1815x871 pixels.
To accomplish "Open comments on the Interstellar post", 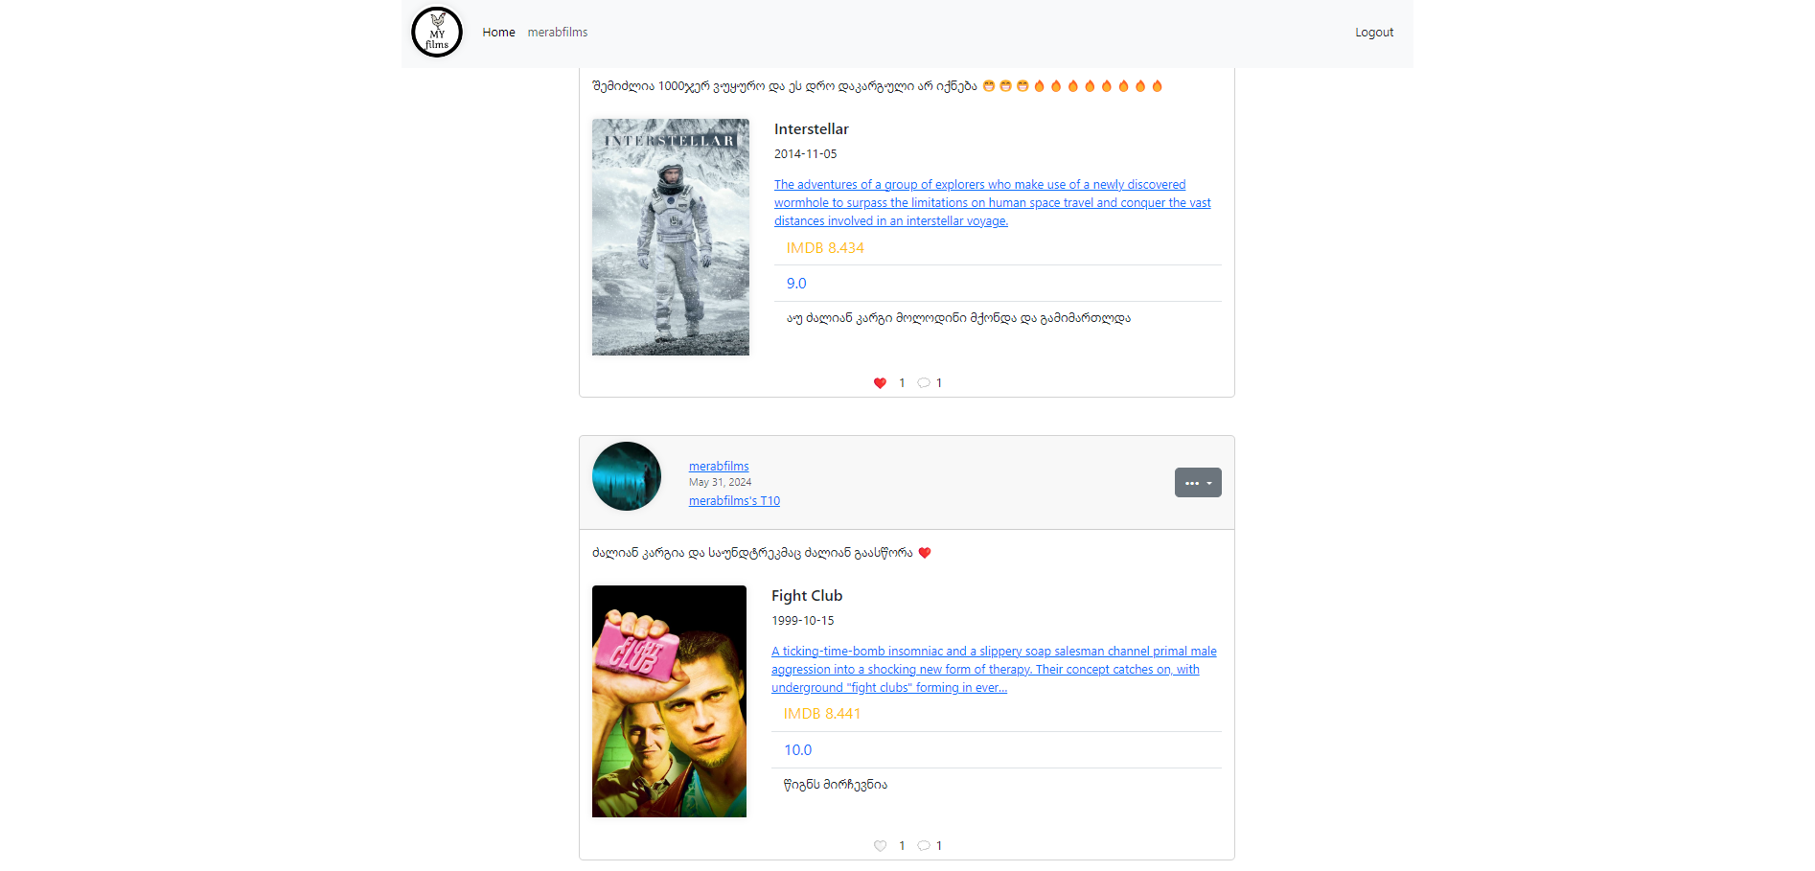I will click(x=924, y=383).
